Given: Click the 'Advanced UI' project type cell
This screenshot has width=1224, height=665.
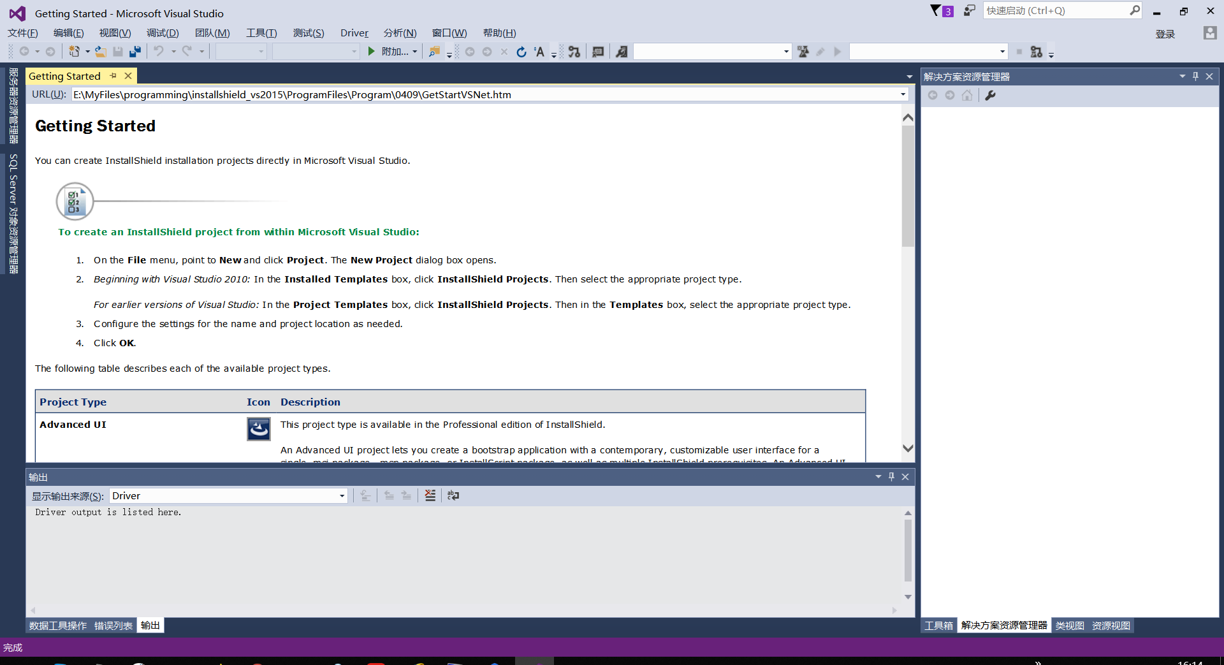Looking at the screenshot, I should pyautogui.click(x=73, y=425).
